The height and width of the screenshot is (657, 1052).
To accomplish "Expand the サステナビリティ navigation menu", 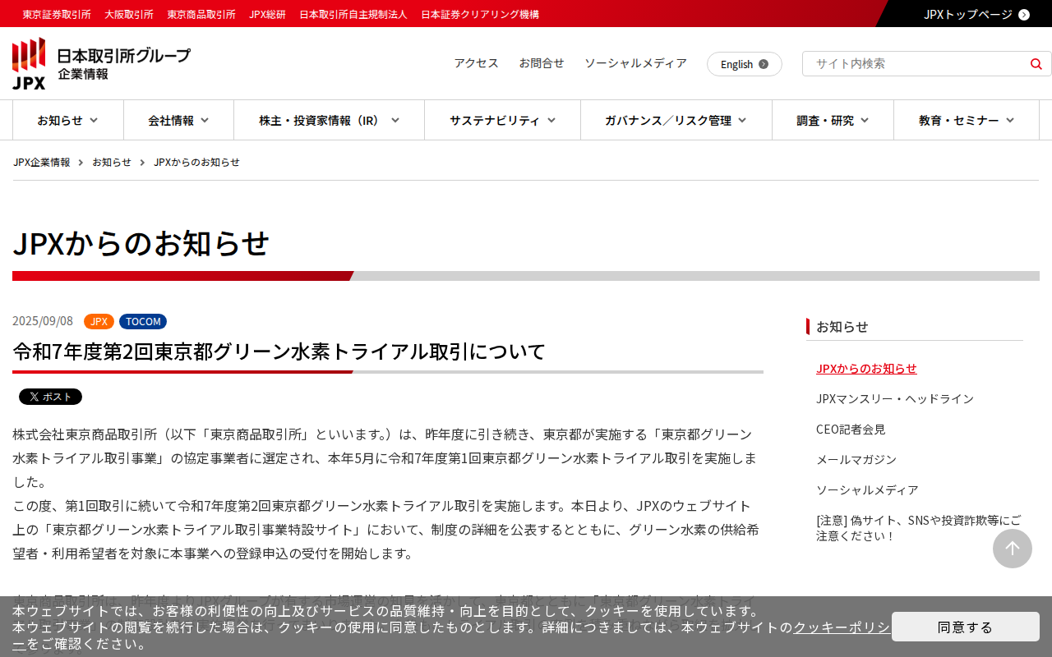I will [x=502, y=120].
